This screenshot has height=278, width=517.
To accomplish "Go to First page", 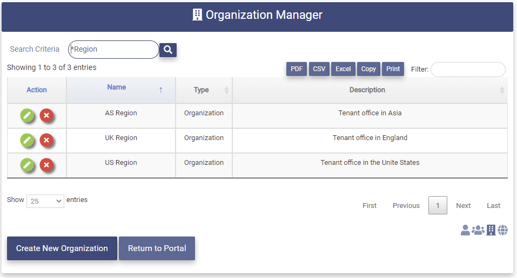I will pos(370,206).
